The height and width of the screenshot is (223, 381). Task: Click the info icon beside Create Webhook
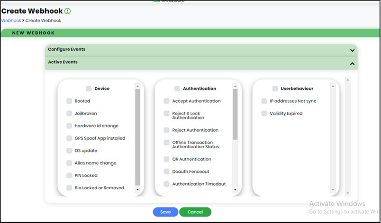(x=68, y=11)
